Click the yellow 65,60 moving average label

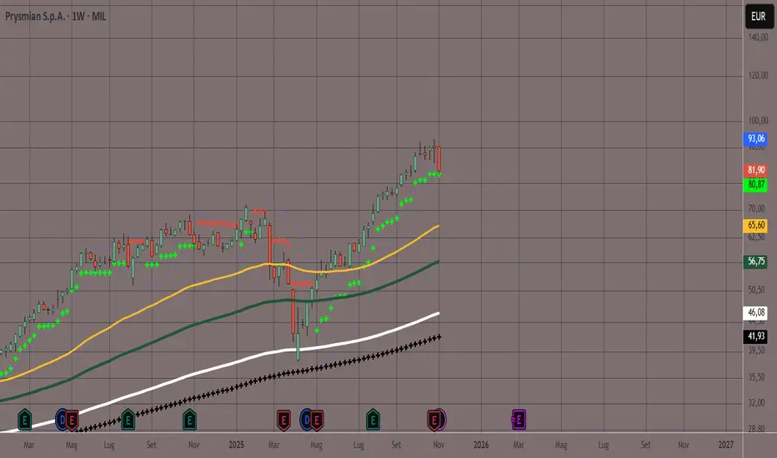[x=755, y=226]
